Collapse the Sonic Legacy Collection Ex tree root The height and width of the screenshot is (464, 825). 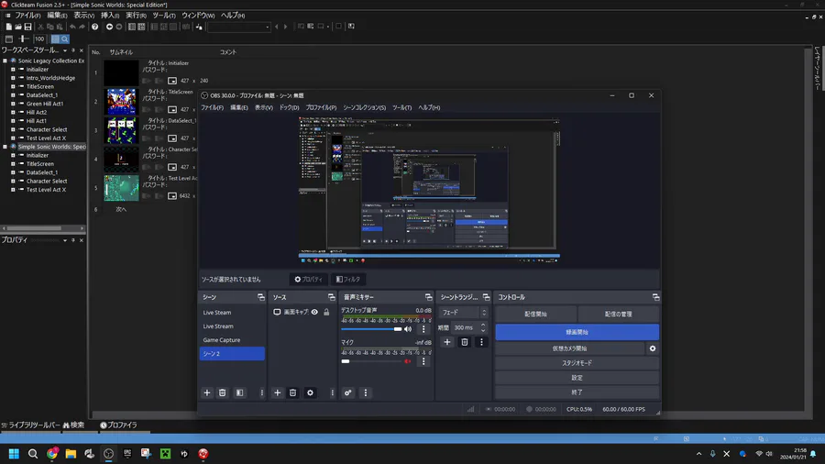5,61
